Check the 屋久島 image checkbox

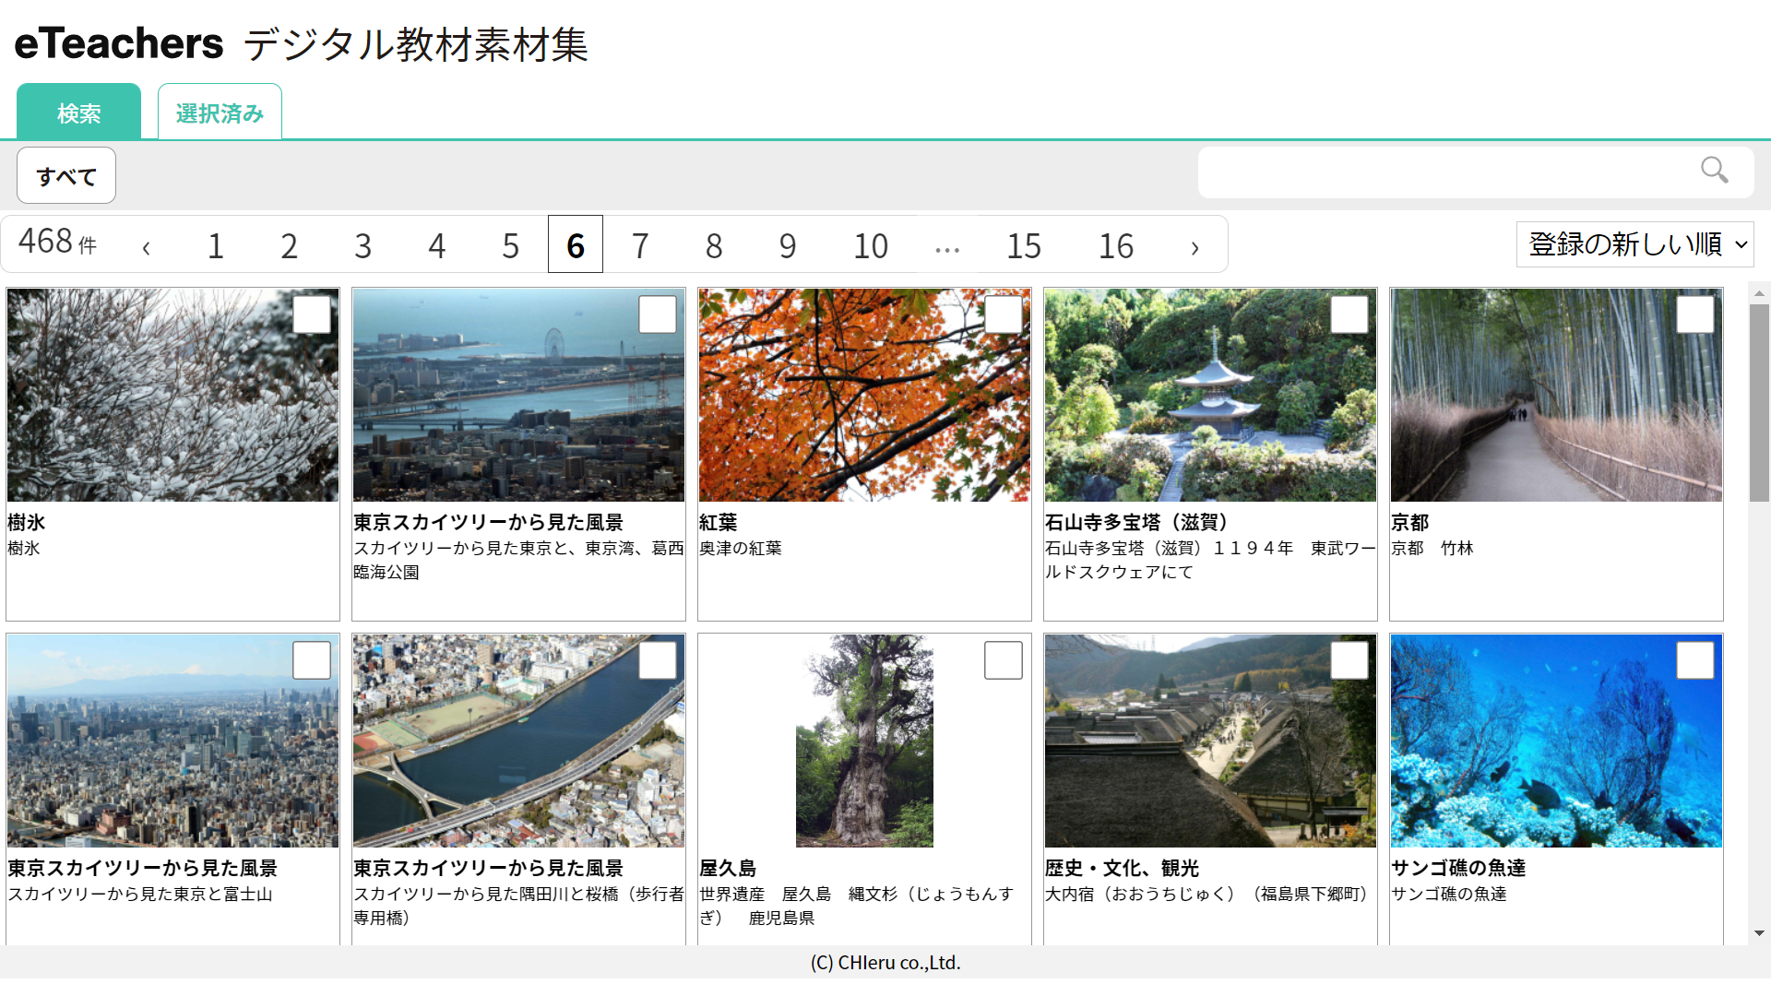(x=1004, y=660)
